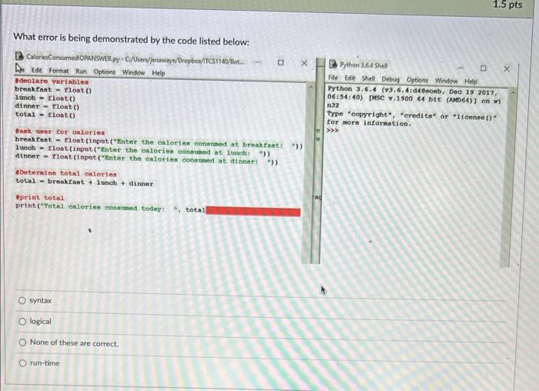Click the >>> prompt in Python Shell
Viewport: 539px width, 391px height.
333,130
